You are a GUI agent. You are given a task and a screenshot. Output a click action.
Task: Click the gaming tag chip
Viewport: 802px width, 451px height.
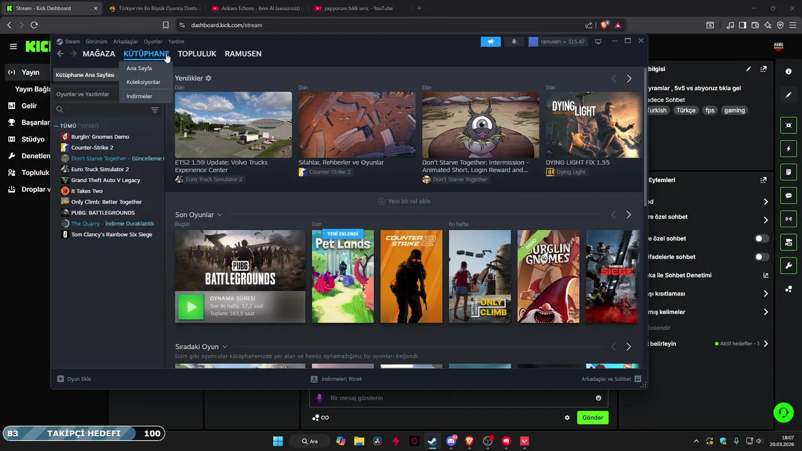[x=734, y=110]
